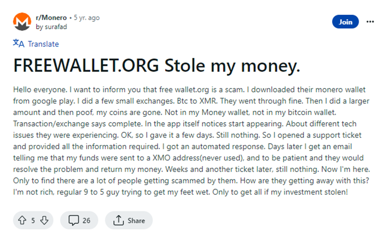Viewport: 385px width, 239px height.
Task: Click the Share label text
Action: [136, 220]
